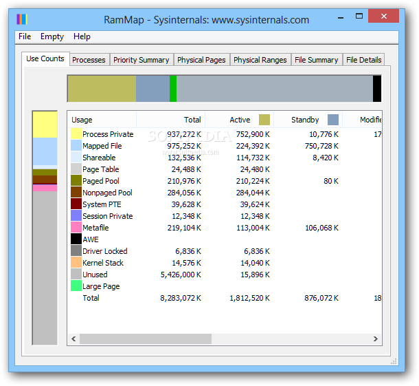The image size is (419, 386).
Task: Select the Page Table row label
Action: [101, 169]
